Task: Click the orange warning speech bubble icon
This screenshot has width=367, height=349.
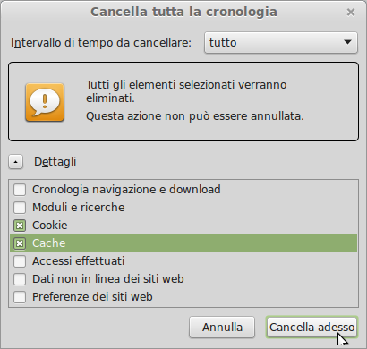Action: pos(45,102)
